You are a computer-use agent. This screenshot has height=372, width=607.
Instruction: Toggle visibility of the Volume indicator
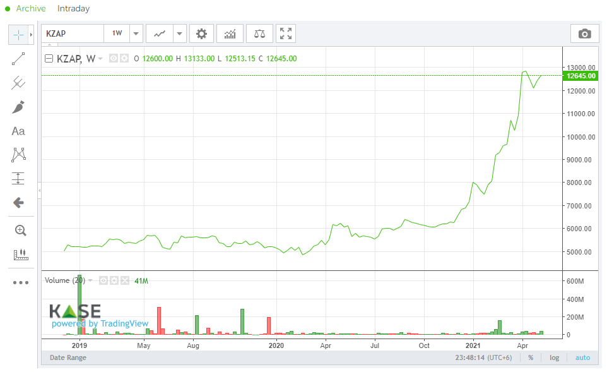(x=103, y=280)
